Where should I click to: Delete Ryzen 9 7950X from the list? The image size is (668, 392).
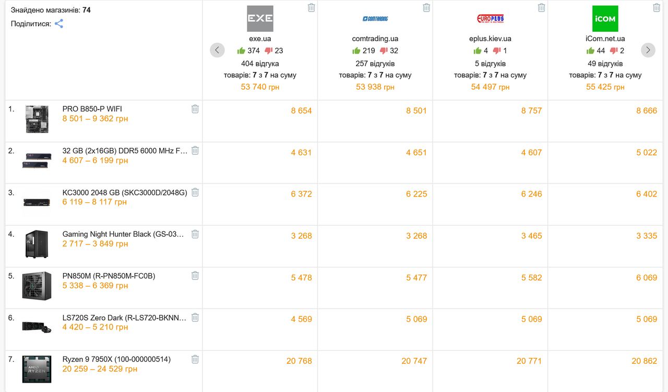pos(195,359)
